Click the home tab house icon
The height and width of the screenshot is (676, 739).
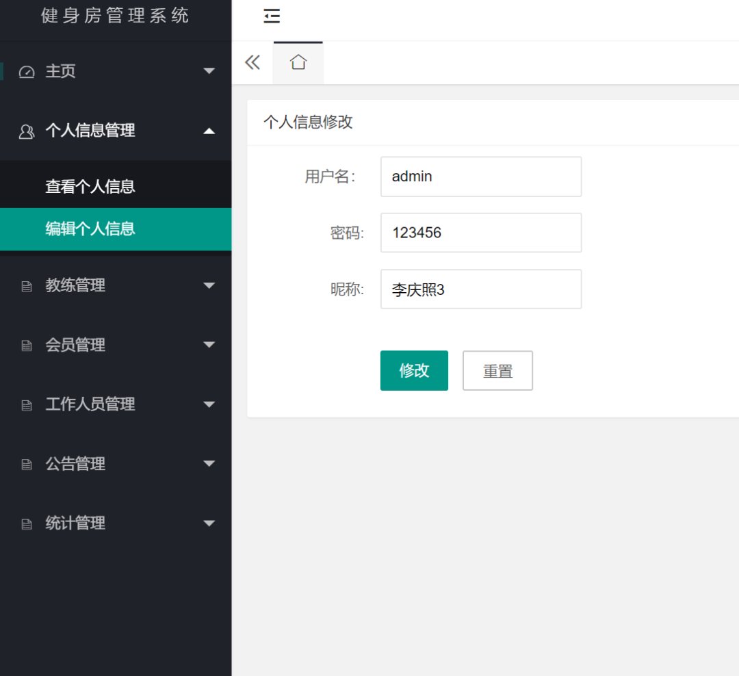tap(298, 62)
